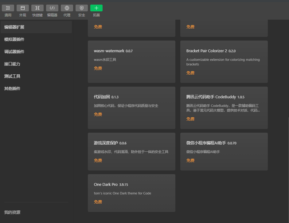Screen dimensions: 289x223
Task: Click 免费 under One Dark Pro
Action: (98, 202)
